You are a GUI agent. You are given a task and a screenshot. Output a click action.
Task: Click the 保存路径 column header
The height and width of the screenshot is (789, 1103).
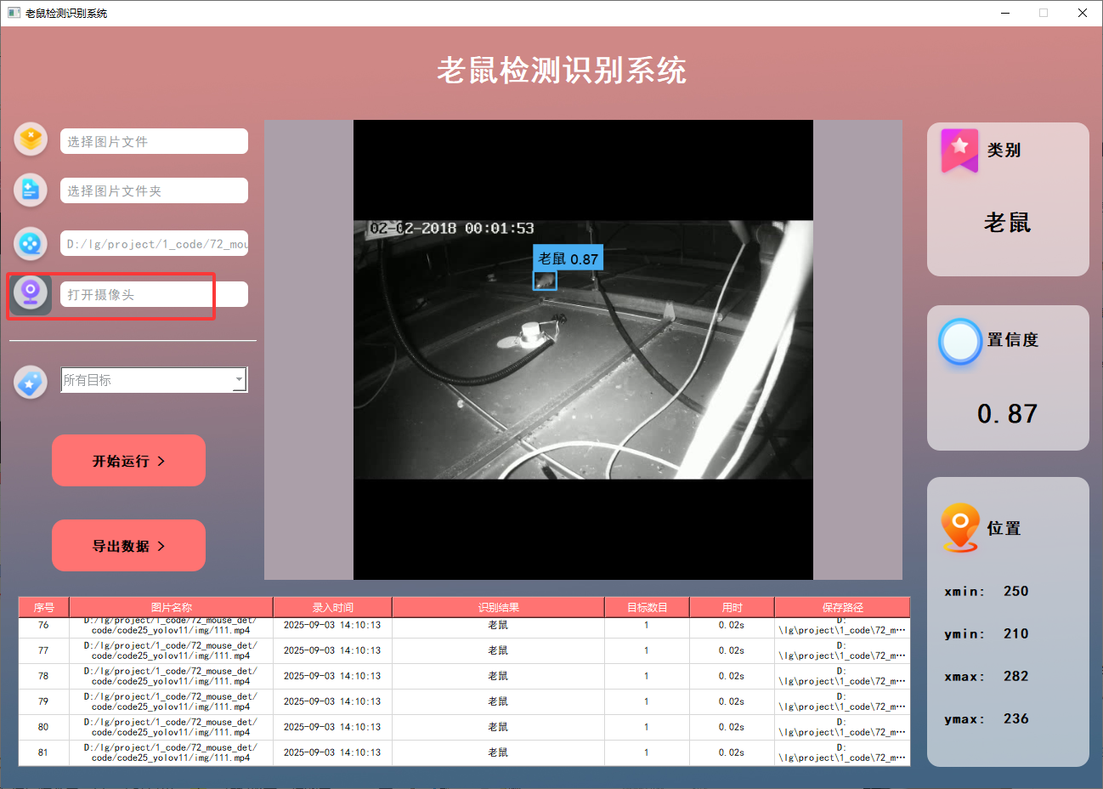point(842,607)
